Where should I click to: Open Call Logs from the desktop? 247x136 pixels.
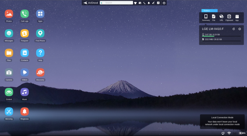pyautogui.click(x=24, y=14)
